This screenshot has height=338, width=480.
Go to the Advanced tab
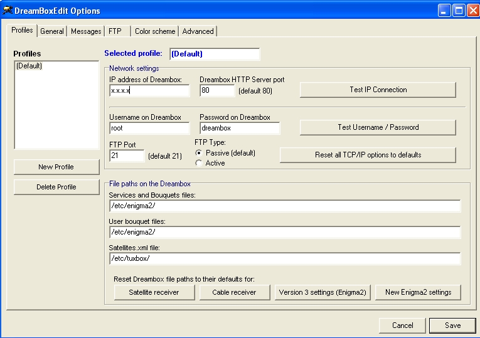[198, 31]
